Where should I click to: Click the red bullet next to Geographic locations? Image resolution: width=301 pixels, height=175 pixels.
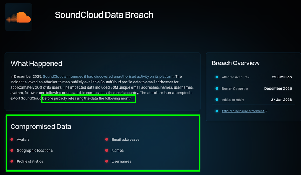12,150
